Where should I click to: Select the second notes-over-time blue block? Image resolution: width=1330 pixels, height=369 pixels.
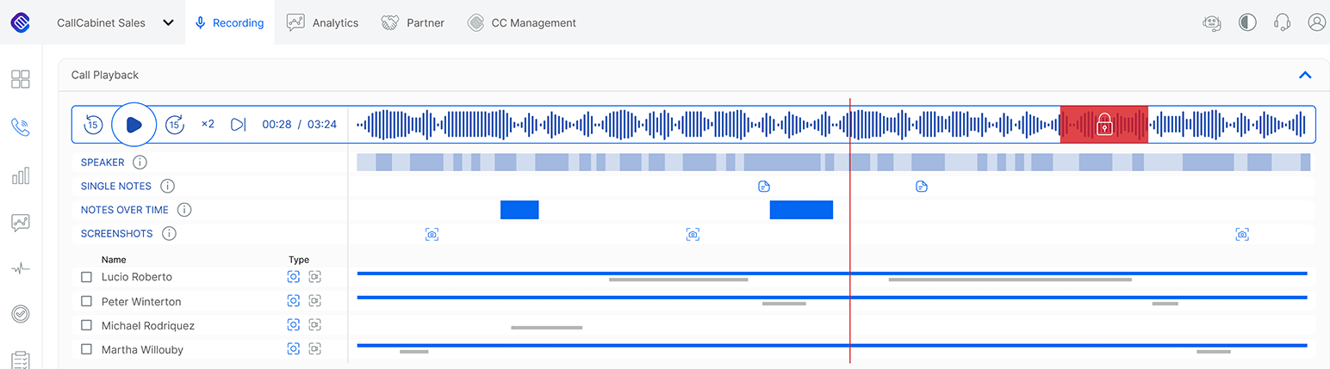(x=801, y=210)
